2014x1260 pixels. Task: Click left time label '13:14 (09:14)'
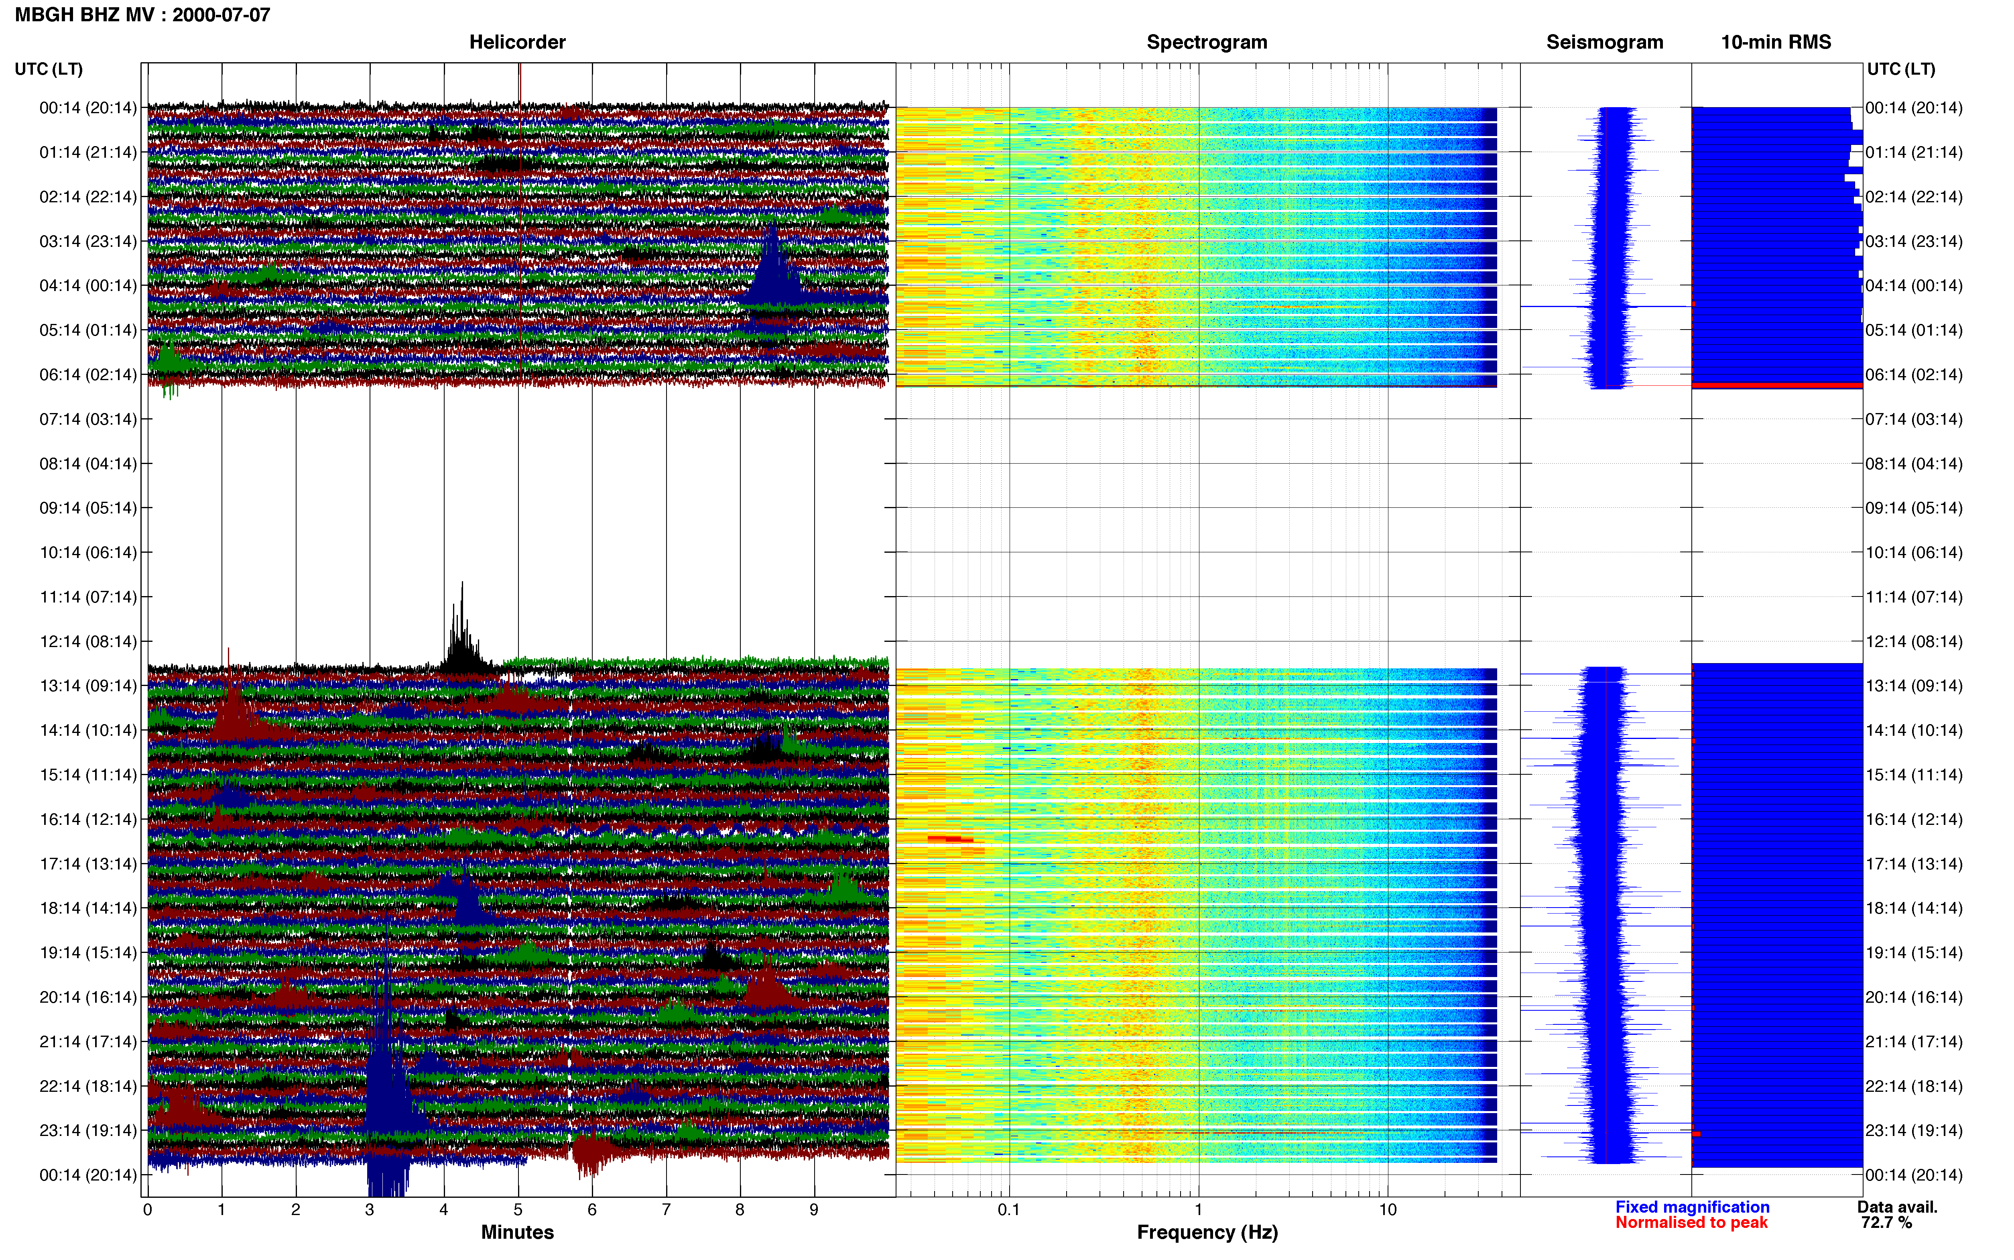point(88,686)
